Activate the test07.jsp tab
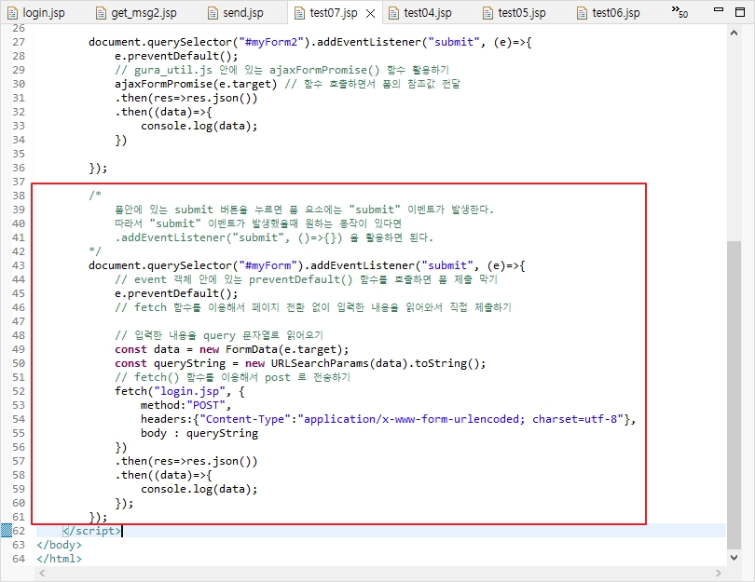 pos(333,13)
